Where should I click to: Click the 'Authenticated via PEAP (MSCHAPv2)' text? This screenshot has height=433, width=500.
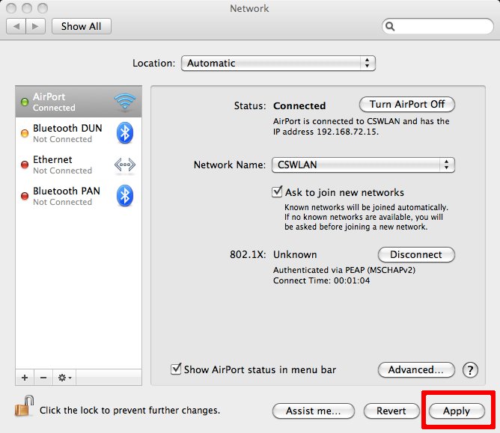point(344,270)
